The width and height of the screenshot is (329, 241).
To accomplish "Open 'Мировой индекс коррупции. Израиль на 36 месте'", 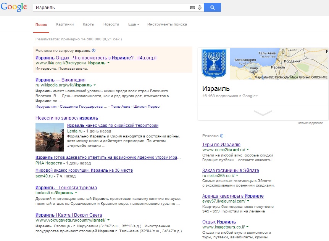I will pos(84,170).
